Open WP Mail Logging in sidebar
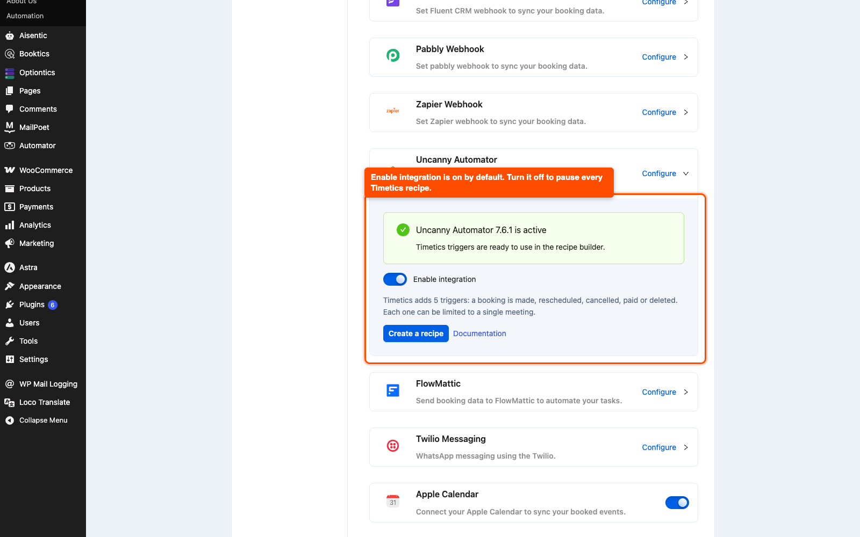This screenshot has width=860, height=537. pyautogui.click(x=43, y=384)
